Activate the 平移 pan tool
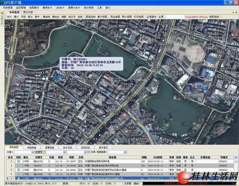 point(23,17)
